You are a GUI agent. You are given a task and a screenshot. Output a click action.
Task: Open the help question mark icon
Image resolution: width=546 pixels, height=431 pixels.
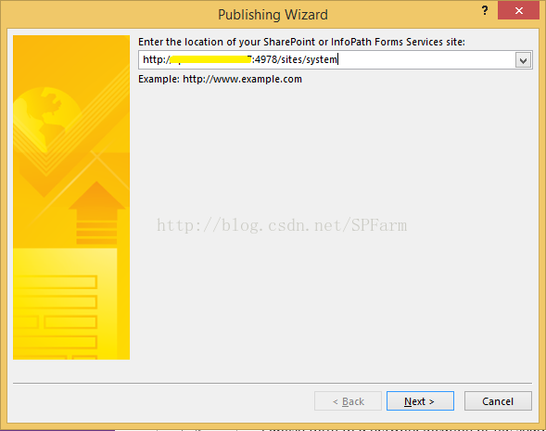point(485,10)
